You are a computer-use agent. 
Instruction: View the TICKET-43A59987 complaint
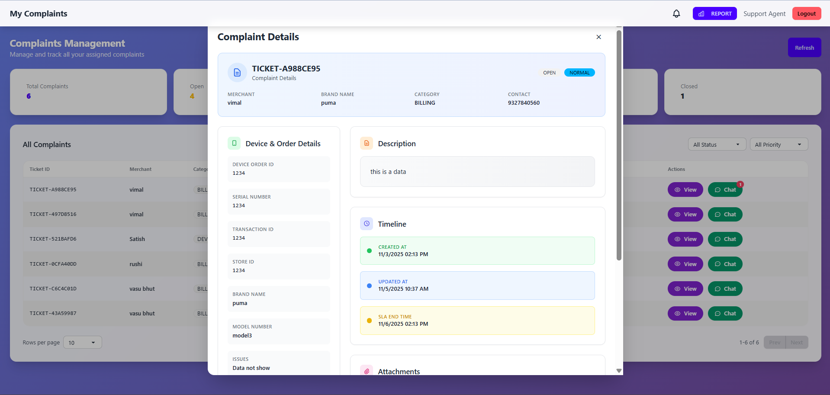685,314
